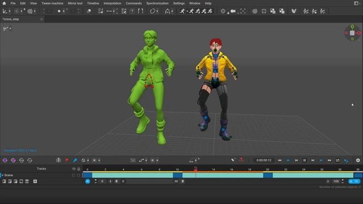The height and width of the screenshot is (204, 363).
Task: Click the last running figure icon
Action: pos(210,11)
